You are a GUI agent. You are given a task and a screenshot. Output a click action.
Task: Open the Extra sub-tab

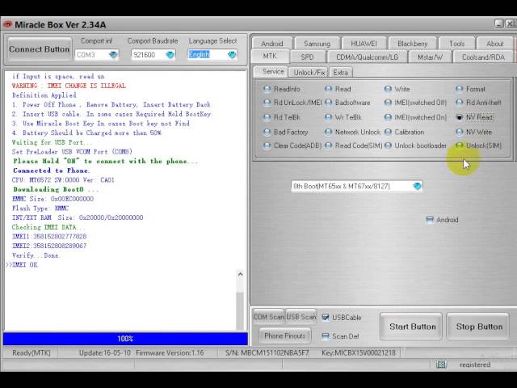click(341, 72)
